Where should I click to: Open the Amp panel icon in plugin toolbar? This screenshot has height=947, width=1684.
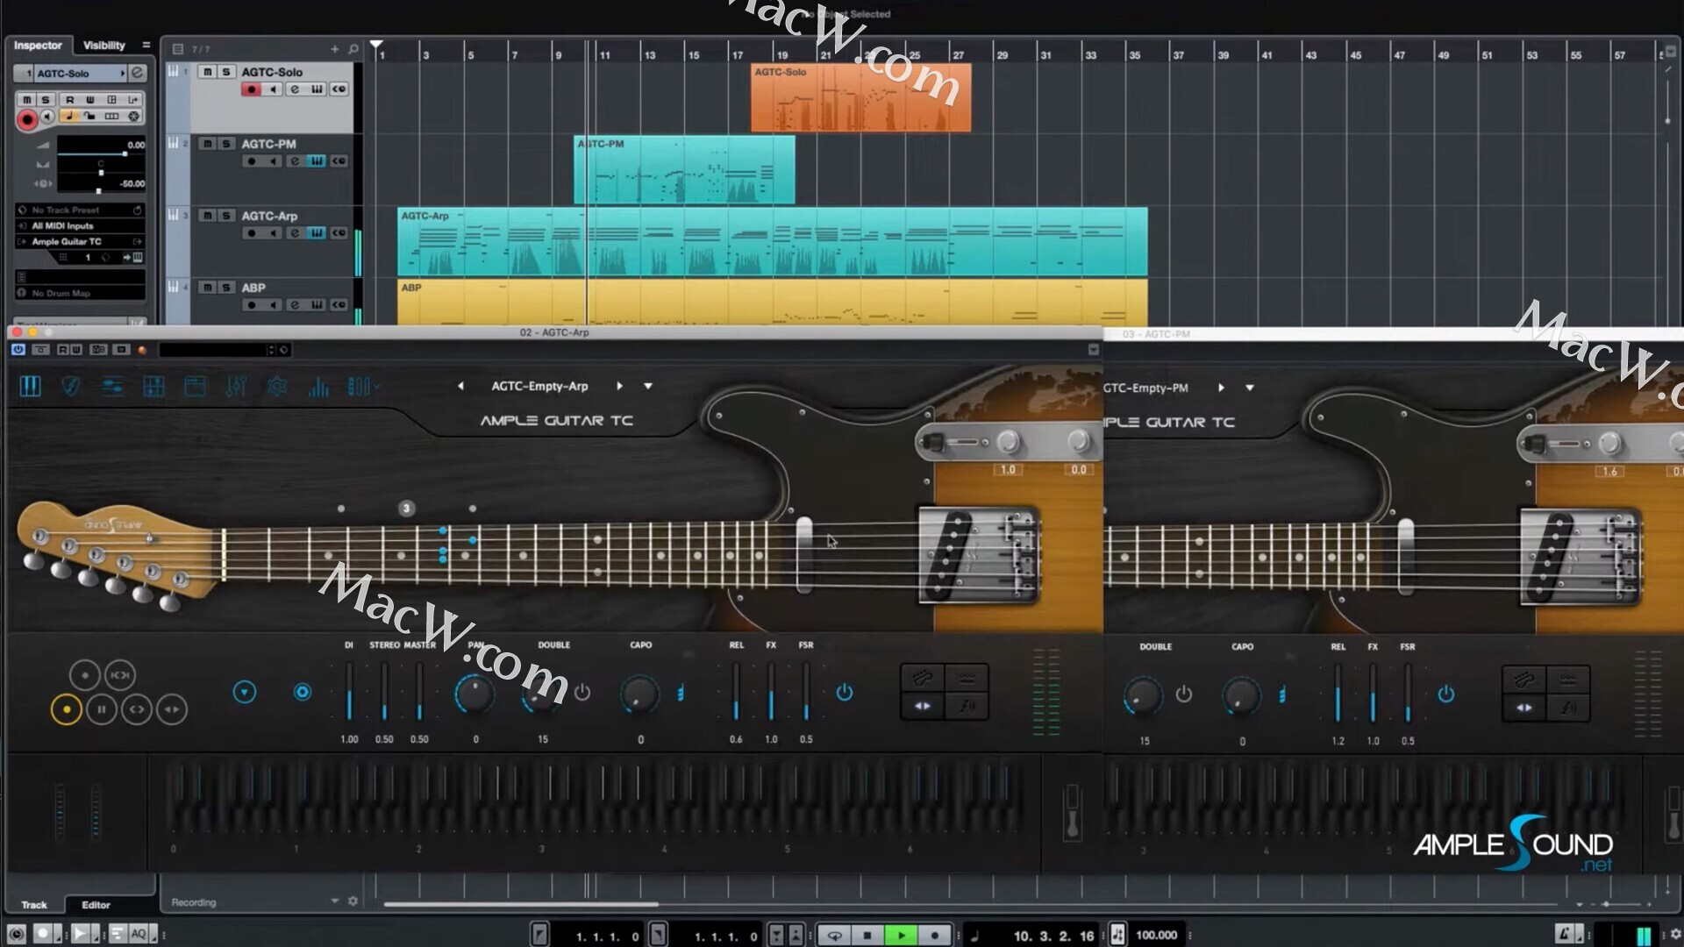195,386
